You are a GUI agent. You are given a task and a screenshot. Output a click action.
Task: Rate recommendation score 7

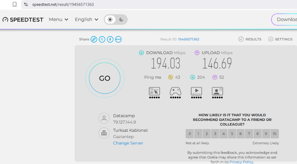point(249,134)
